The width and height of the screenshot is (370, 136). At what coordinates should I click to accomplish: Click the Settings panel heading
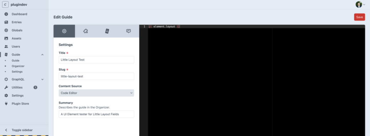(x=65, y=45)
